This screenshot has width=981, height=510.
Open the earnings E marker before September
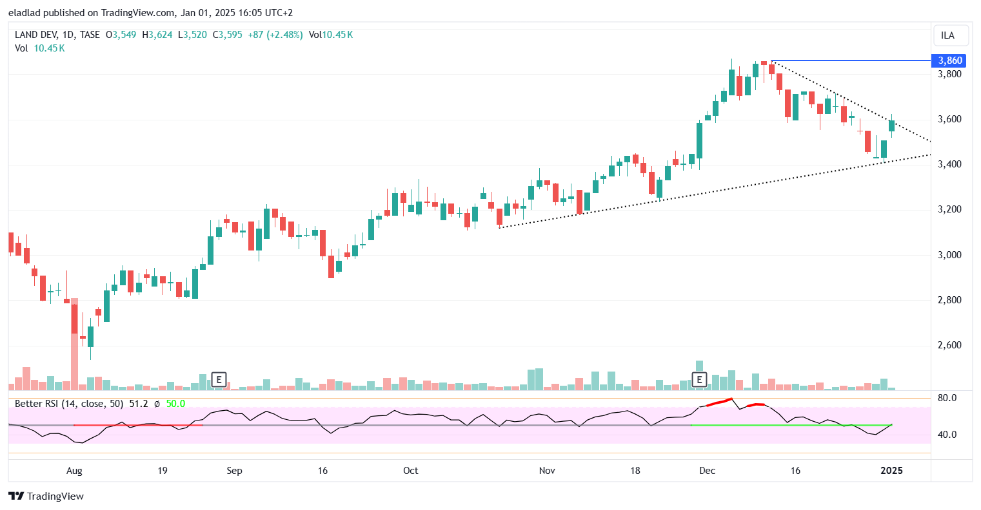[219, 380]
